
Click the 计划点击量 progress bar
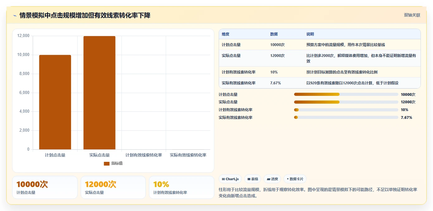346,94
